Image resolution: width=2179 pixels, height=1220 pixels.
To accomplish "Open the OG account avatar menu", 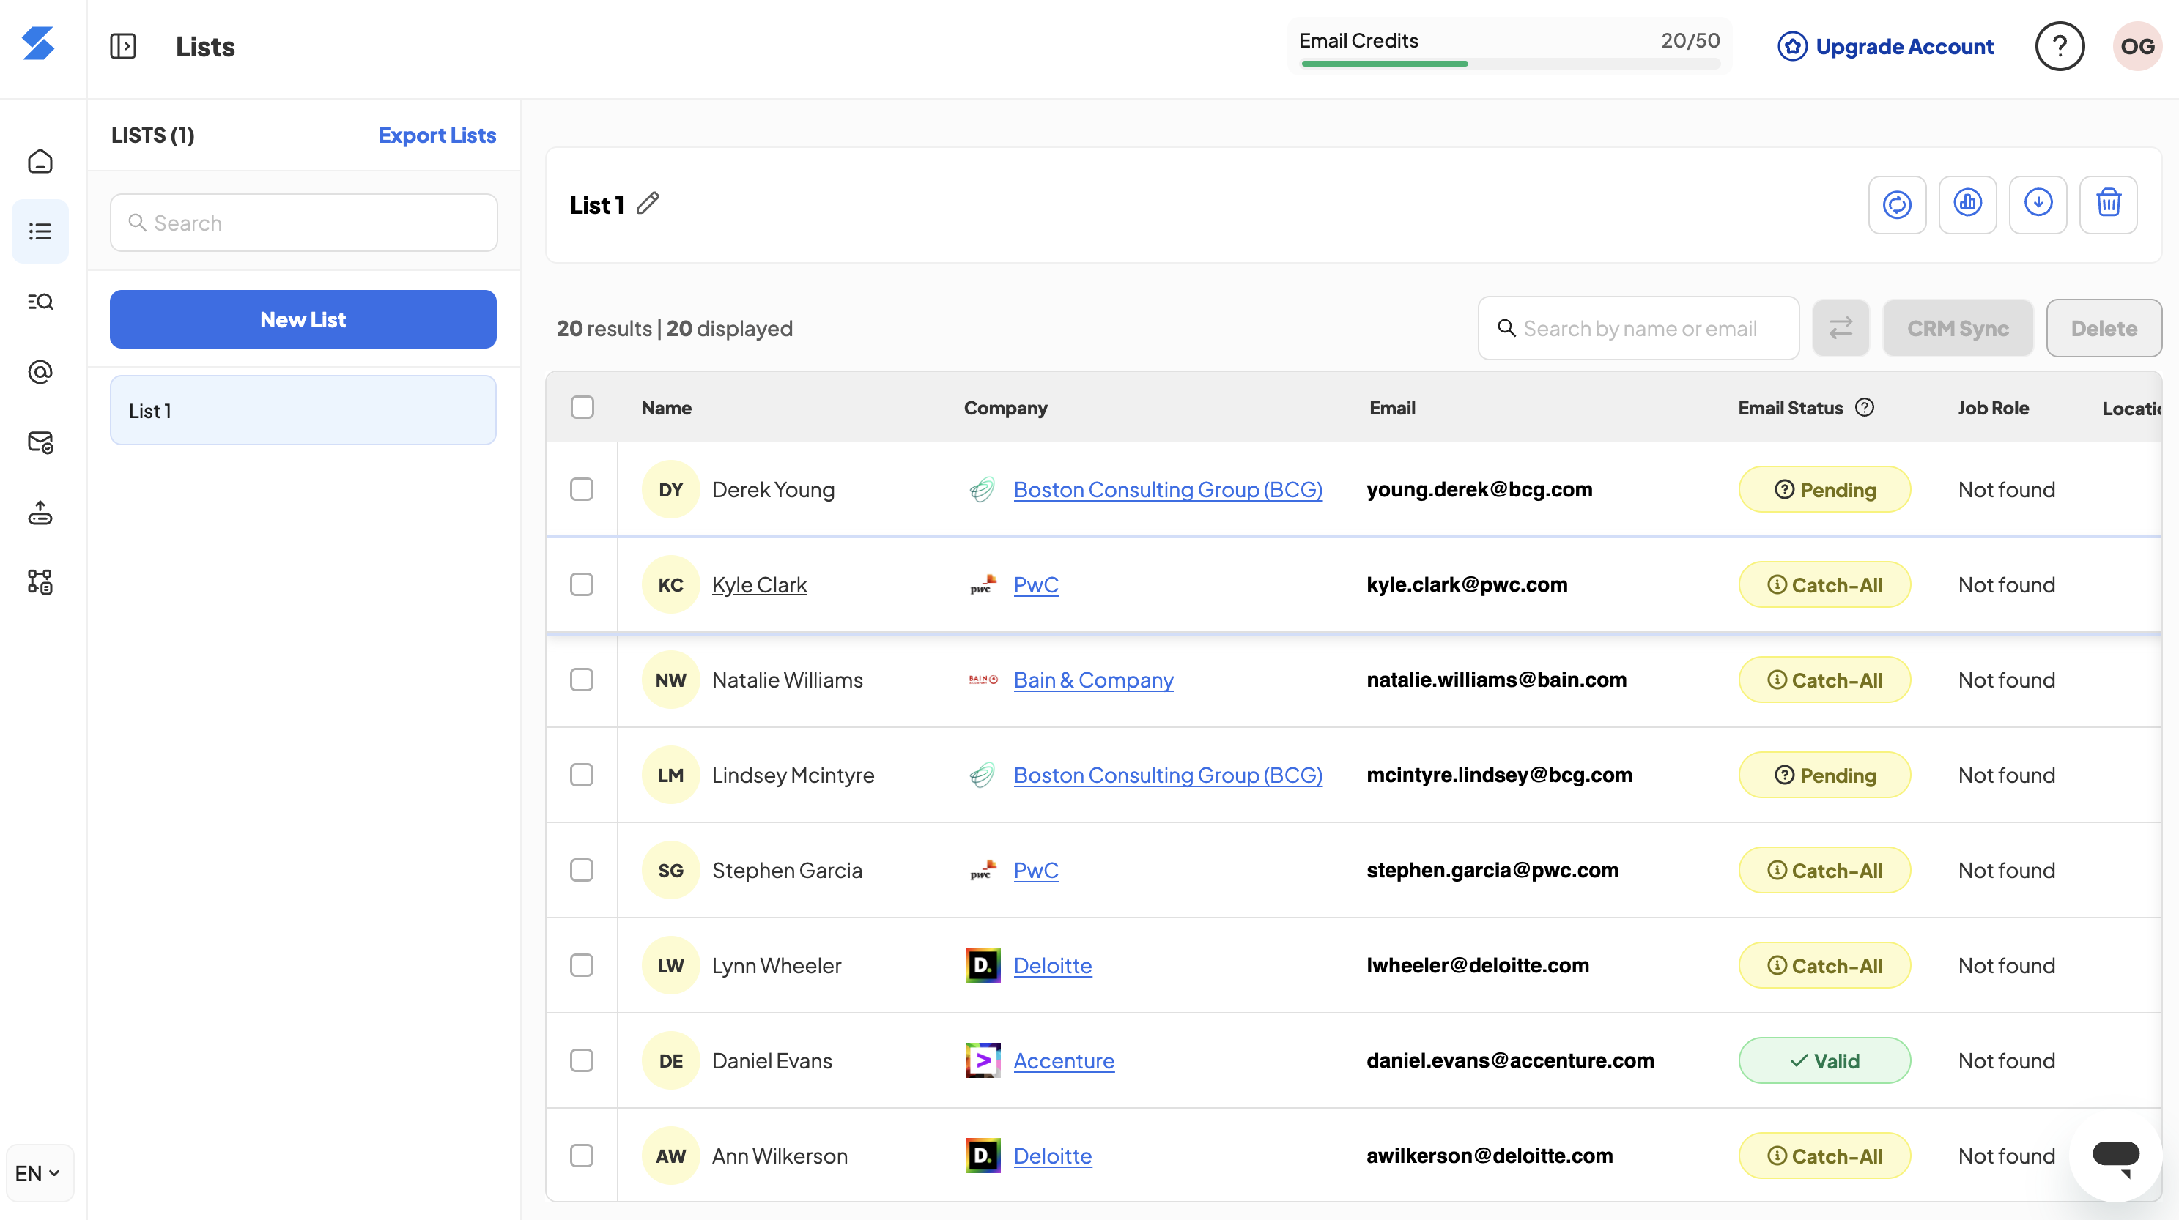I will (2137, 46).
